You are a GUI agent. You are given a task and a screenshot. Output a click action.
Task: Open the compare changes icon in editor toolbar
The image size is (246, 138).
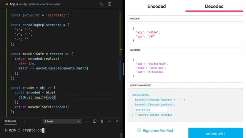(102, 4)
